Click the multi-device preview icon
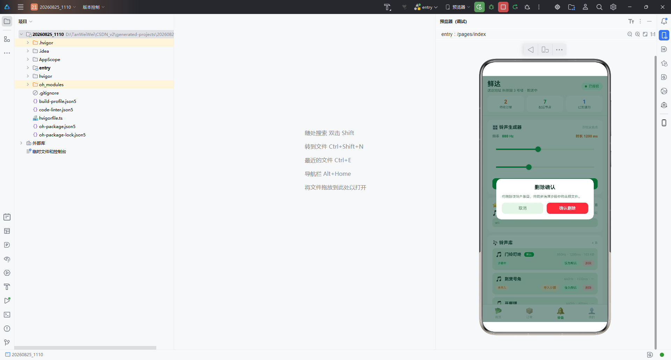Image resolution: width=671 pixels, height=360 pixels. pyautogui.click(x=545, y=50)
